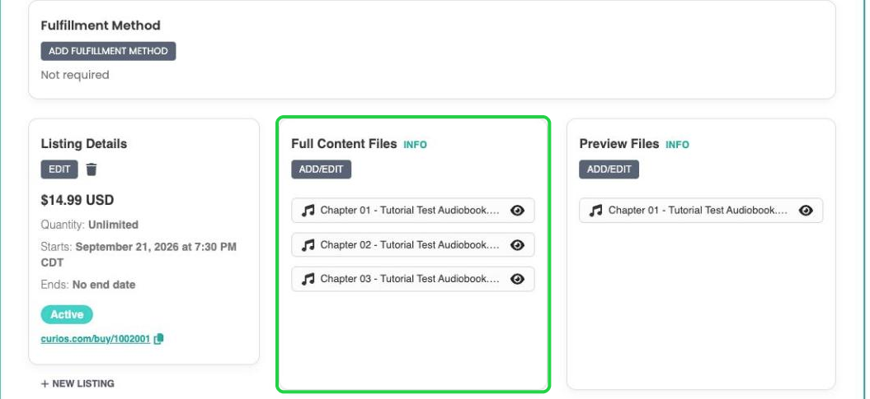Click ADD/EDIT under Preview Files

click(609, 169)
